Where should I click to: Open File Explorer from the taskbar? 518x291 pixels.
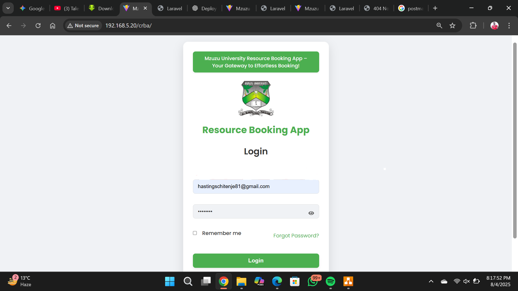[x=241, y=282]
